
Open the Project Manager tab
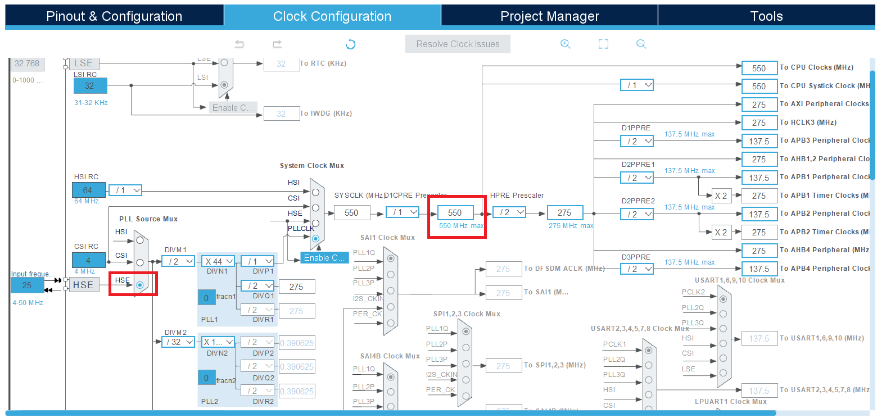pyautogui.click(x=549, y=16)
